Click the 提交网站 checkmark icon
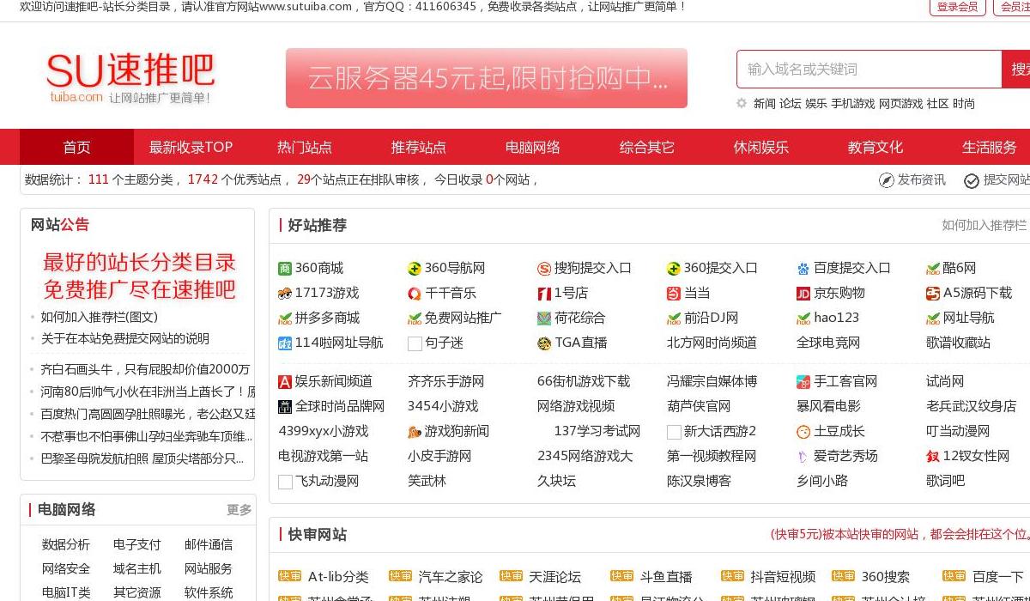 click(972, 180)
